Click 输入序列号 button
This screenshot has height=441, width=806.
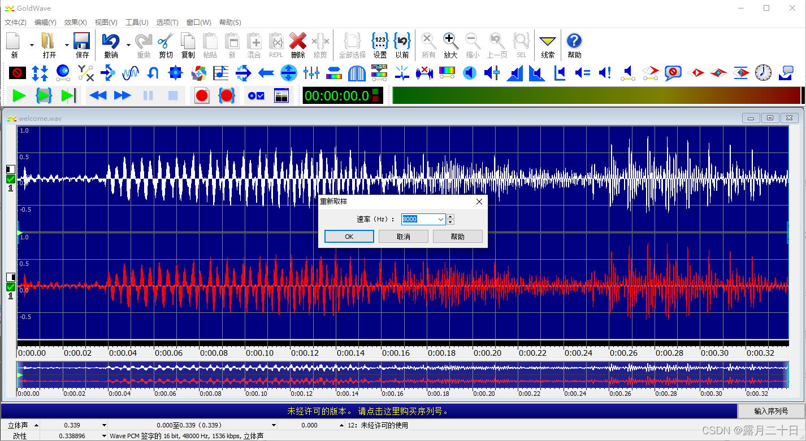click(771, 411)
